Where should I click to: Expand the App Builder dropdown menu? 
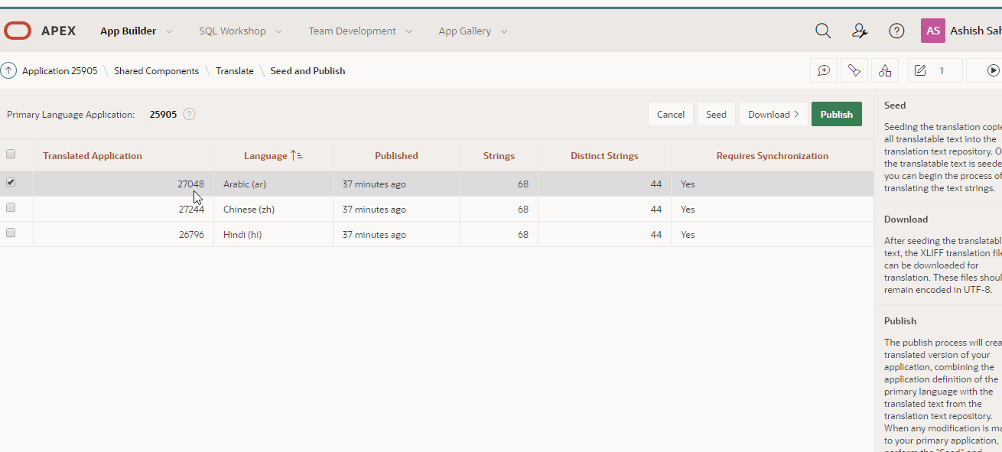(169, 31)
